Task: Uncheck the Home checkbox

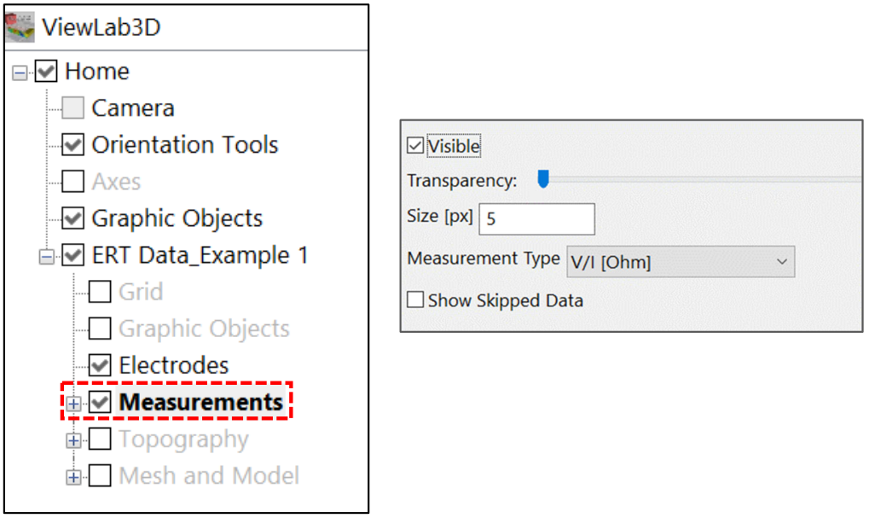Action: pyautogui.click(x=46, y=72)
